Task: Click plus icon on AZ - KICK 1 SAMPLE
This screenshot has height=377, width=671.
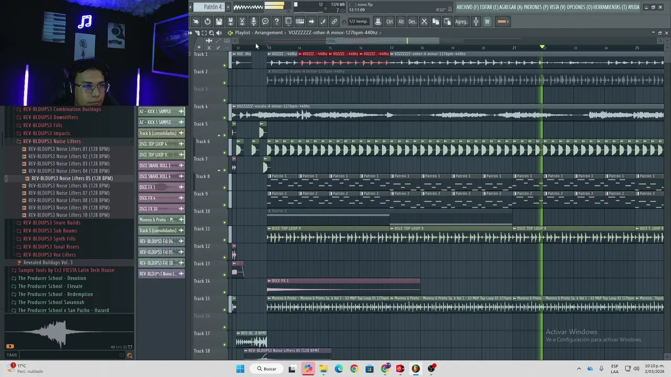Action: [x=181, y=111]
